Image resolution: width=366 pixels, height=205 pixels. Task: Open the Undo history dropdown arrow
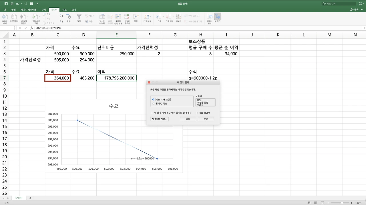(22, 4)
